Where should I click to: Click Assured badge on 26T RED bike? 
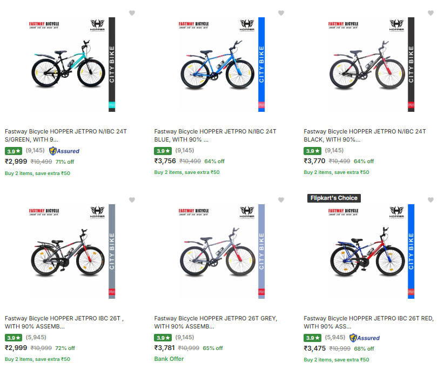click(x=365, y=338)
